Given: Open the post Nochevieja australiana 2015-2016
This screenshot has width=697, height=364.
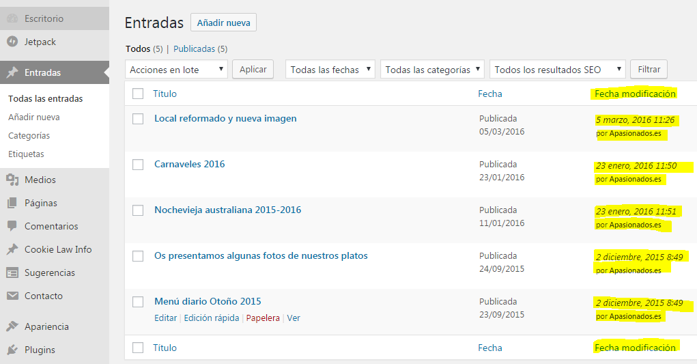Looking at the screenshot, I should coord(227,210).
